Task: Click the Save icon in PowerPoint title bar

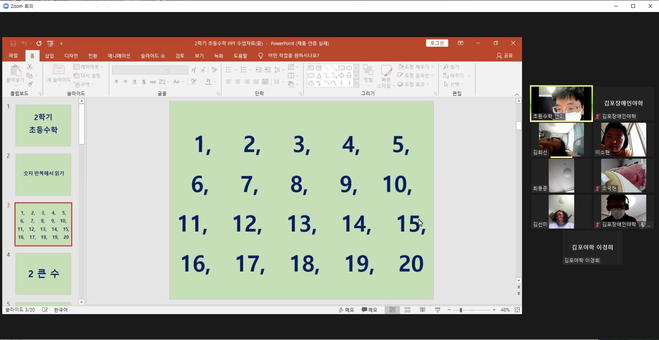Action: pos(13,44)
